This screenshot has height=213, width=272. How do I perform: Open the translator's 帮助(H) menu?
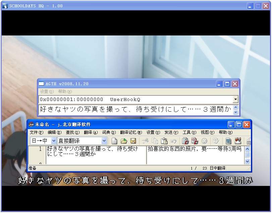(x=226, y=132)
